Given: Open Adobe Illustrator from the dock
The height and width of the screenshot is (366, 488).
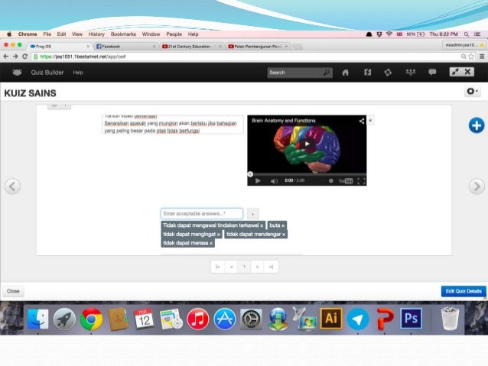Looking at the screenshot, I should pyautogui.click(x=331, y=319).
